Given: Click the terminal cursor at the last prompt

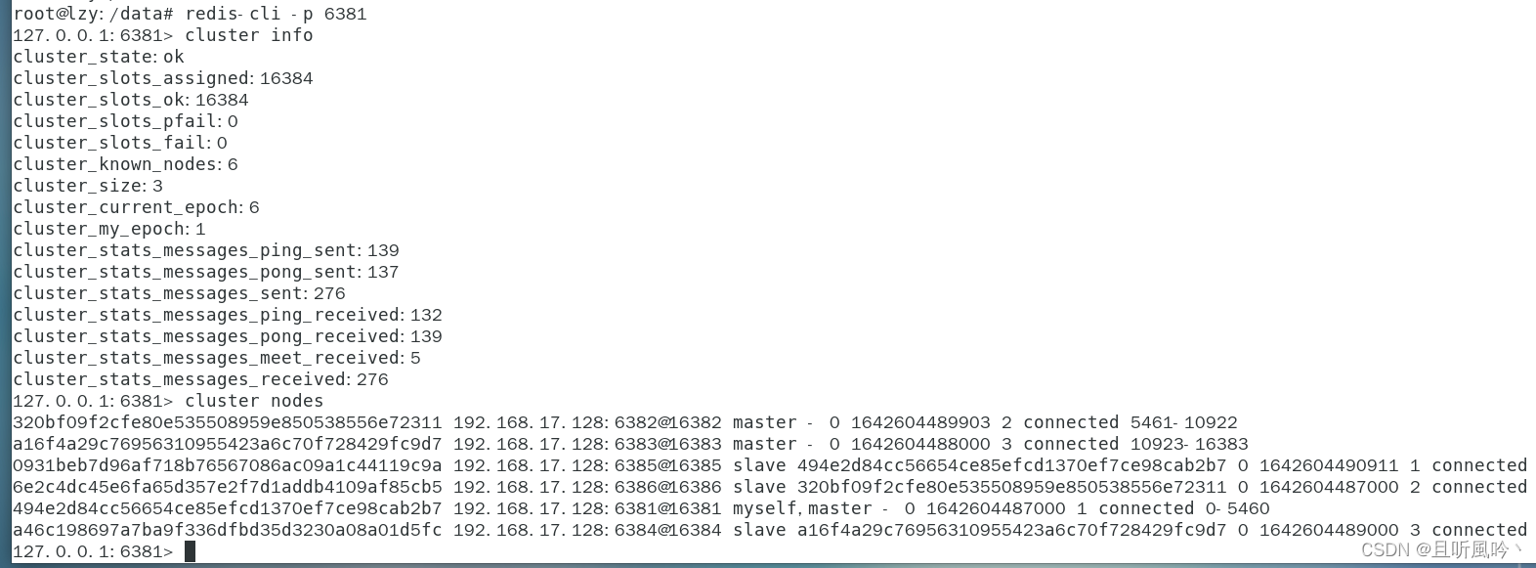Looking at the screenshot, I should [190, 551].
